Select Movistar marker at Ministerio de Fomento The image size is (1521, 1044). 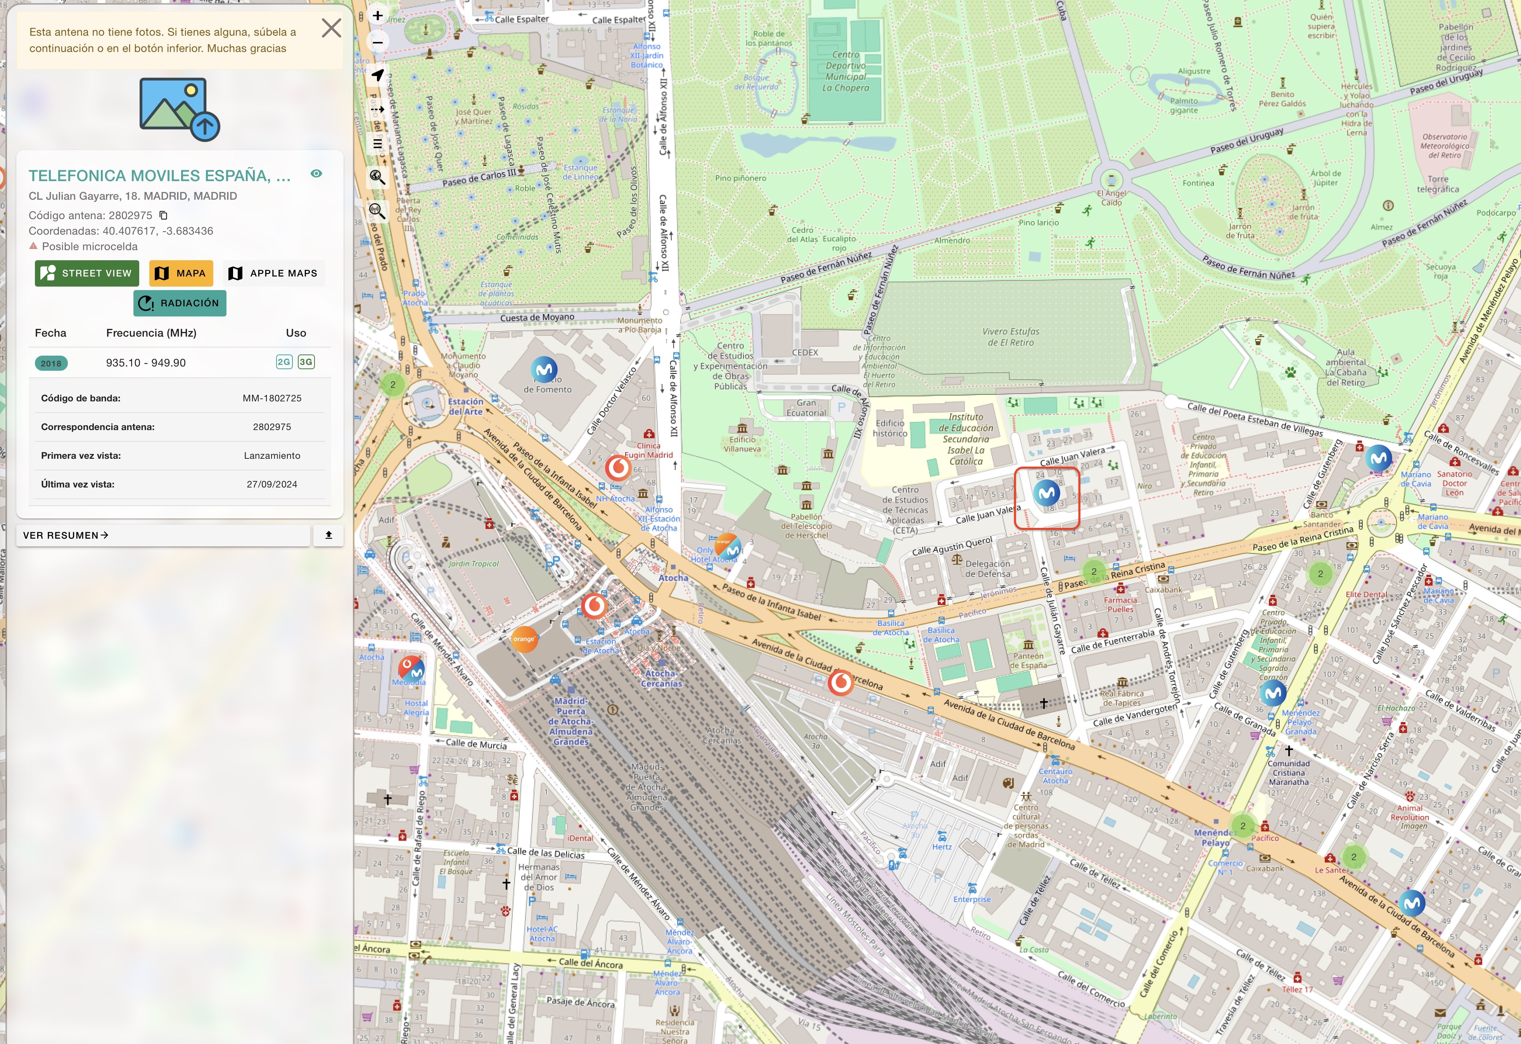[544, 370]
